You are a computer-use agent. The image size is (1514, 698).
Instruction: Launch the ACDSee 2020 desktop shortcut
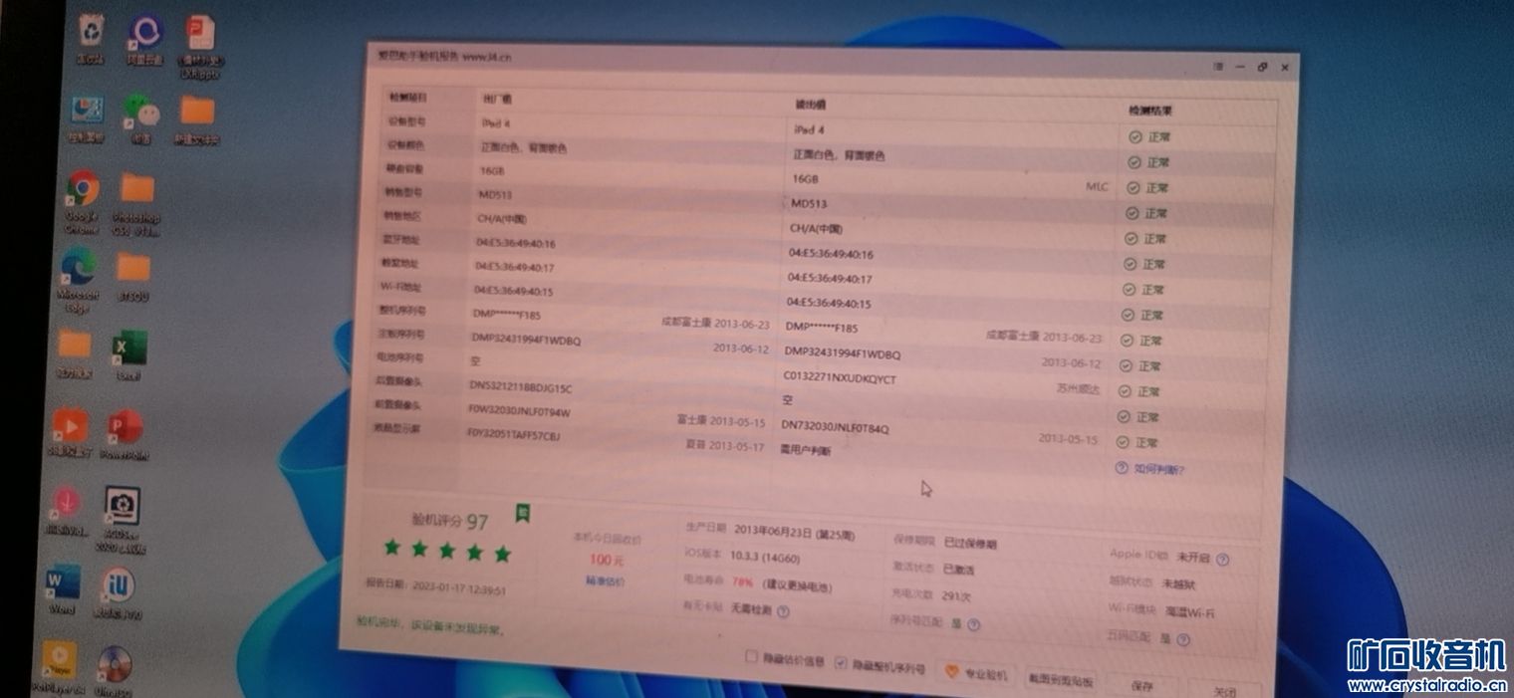122,520
